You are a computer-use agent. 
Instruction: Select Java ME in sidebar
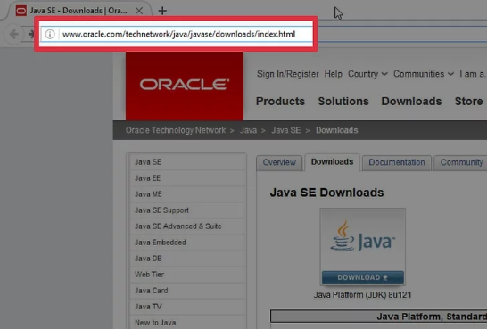(188, 194)
